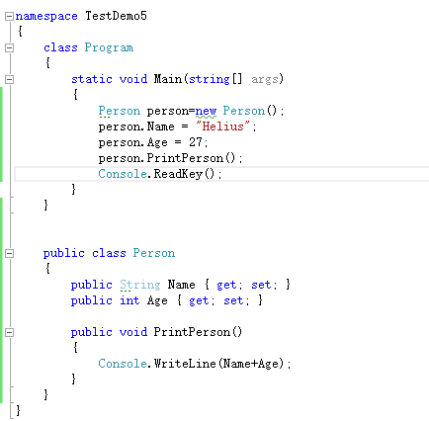Click the underlined new keyword
Screen dimensions: 429x421
(206, 111)
